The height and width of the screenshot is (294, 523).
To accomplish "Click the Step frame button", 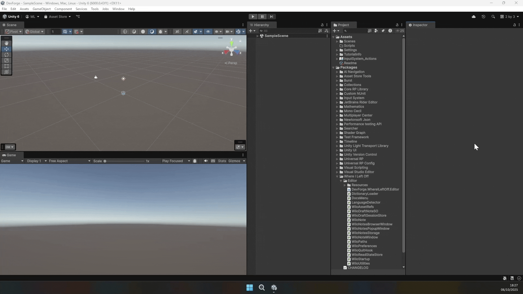I will [271, 17].
